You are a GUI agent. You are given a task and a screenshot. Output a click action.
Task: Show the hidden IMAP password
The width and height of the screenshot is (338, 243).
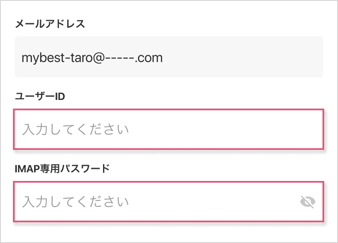(x=308, y=202)
